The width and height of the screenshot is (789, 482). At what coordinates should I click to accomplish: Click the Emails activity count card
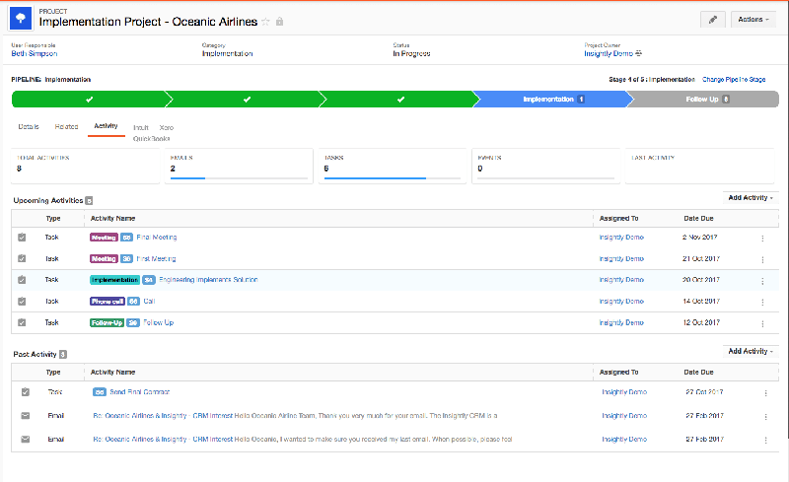[x=237, y=168]
